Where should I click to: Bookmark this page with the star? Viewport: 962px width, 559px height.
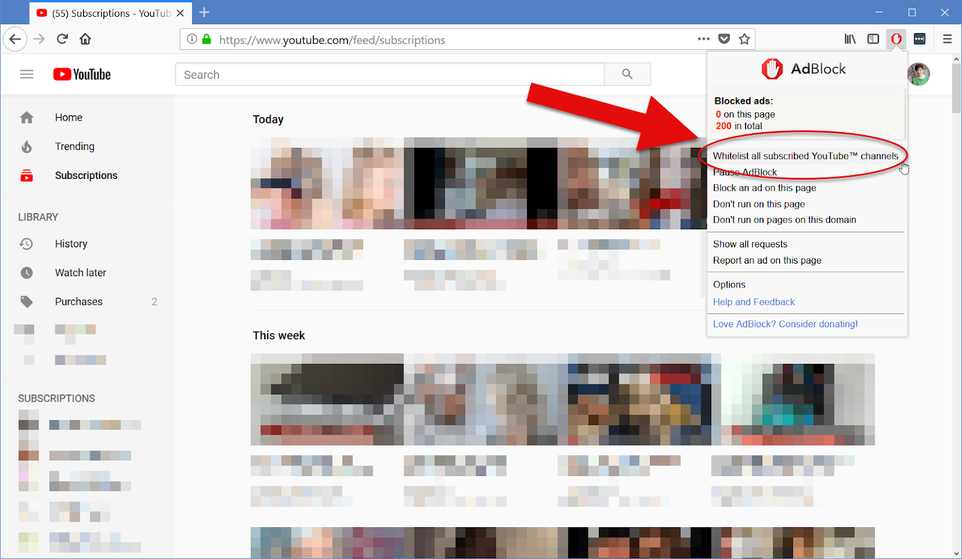pos(744,39)
